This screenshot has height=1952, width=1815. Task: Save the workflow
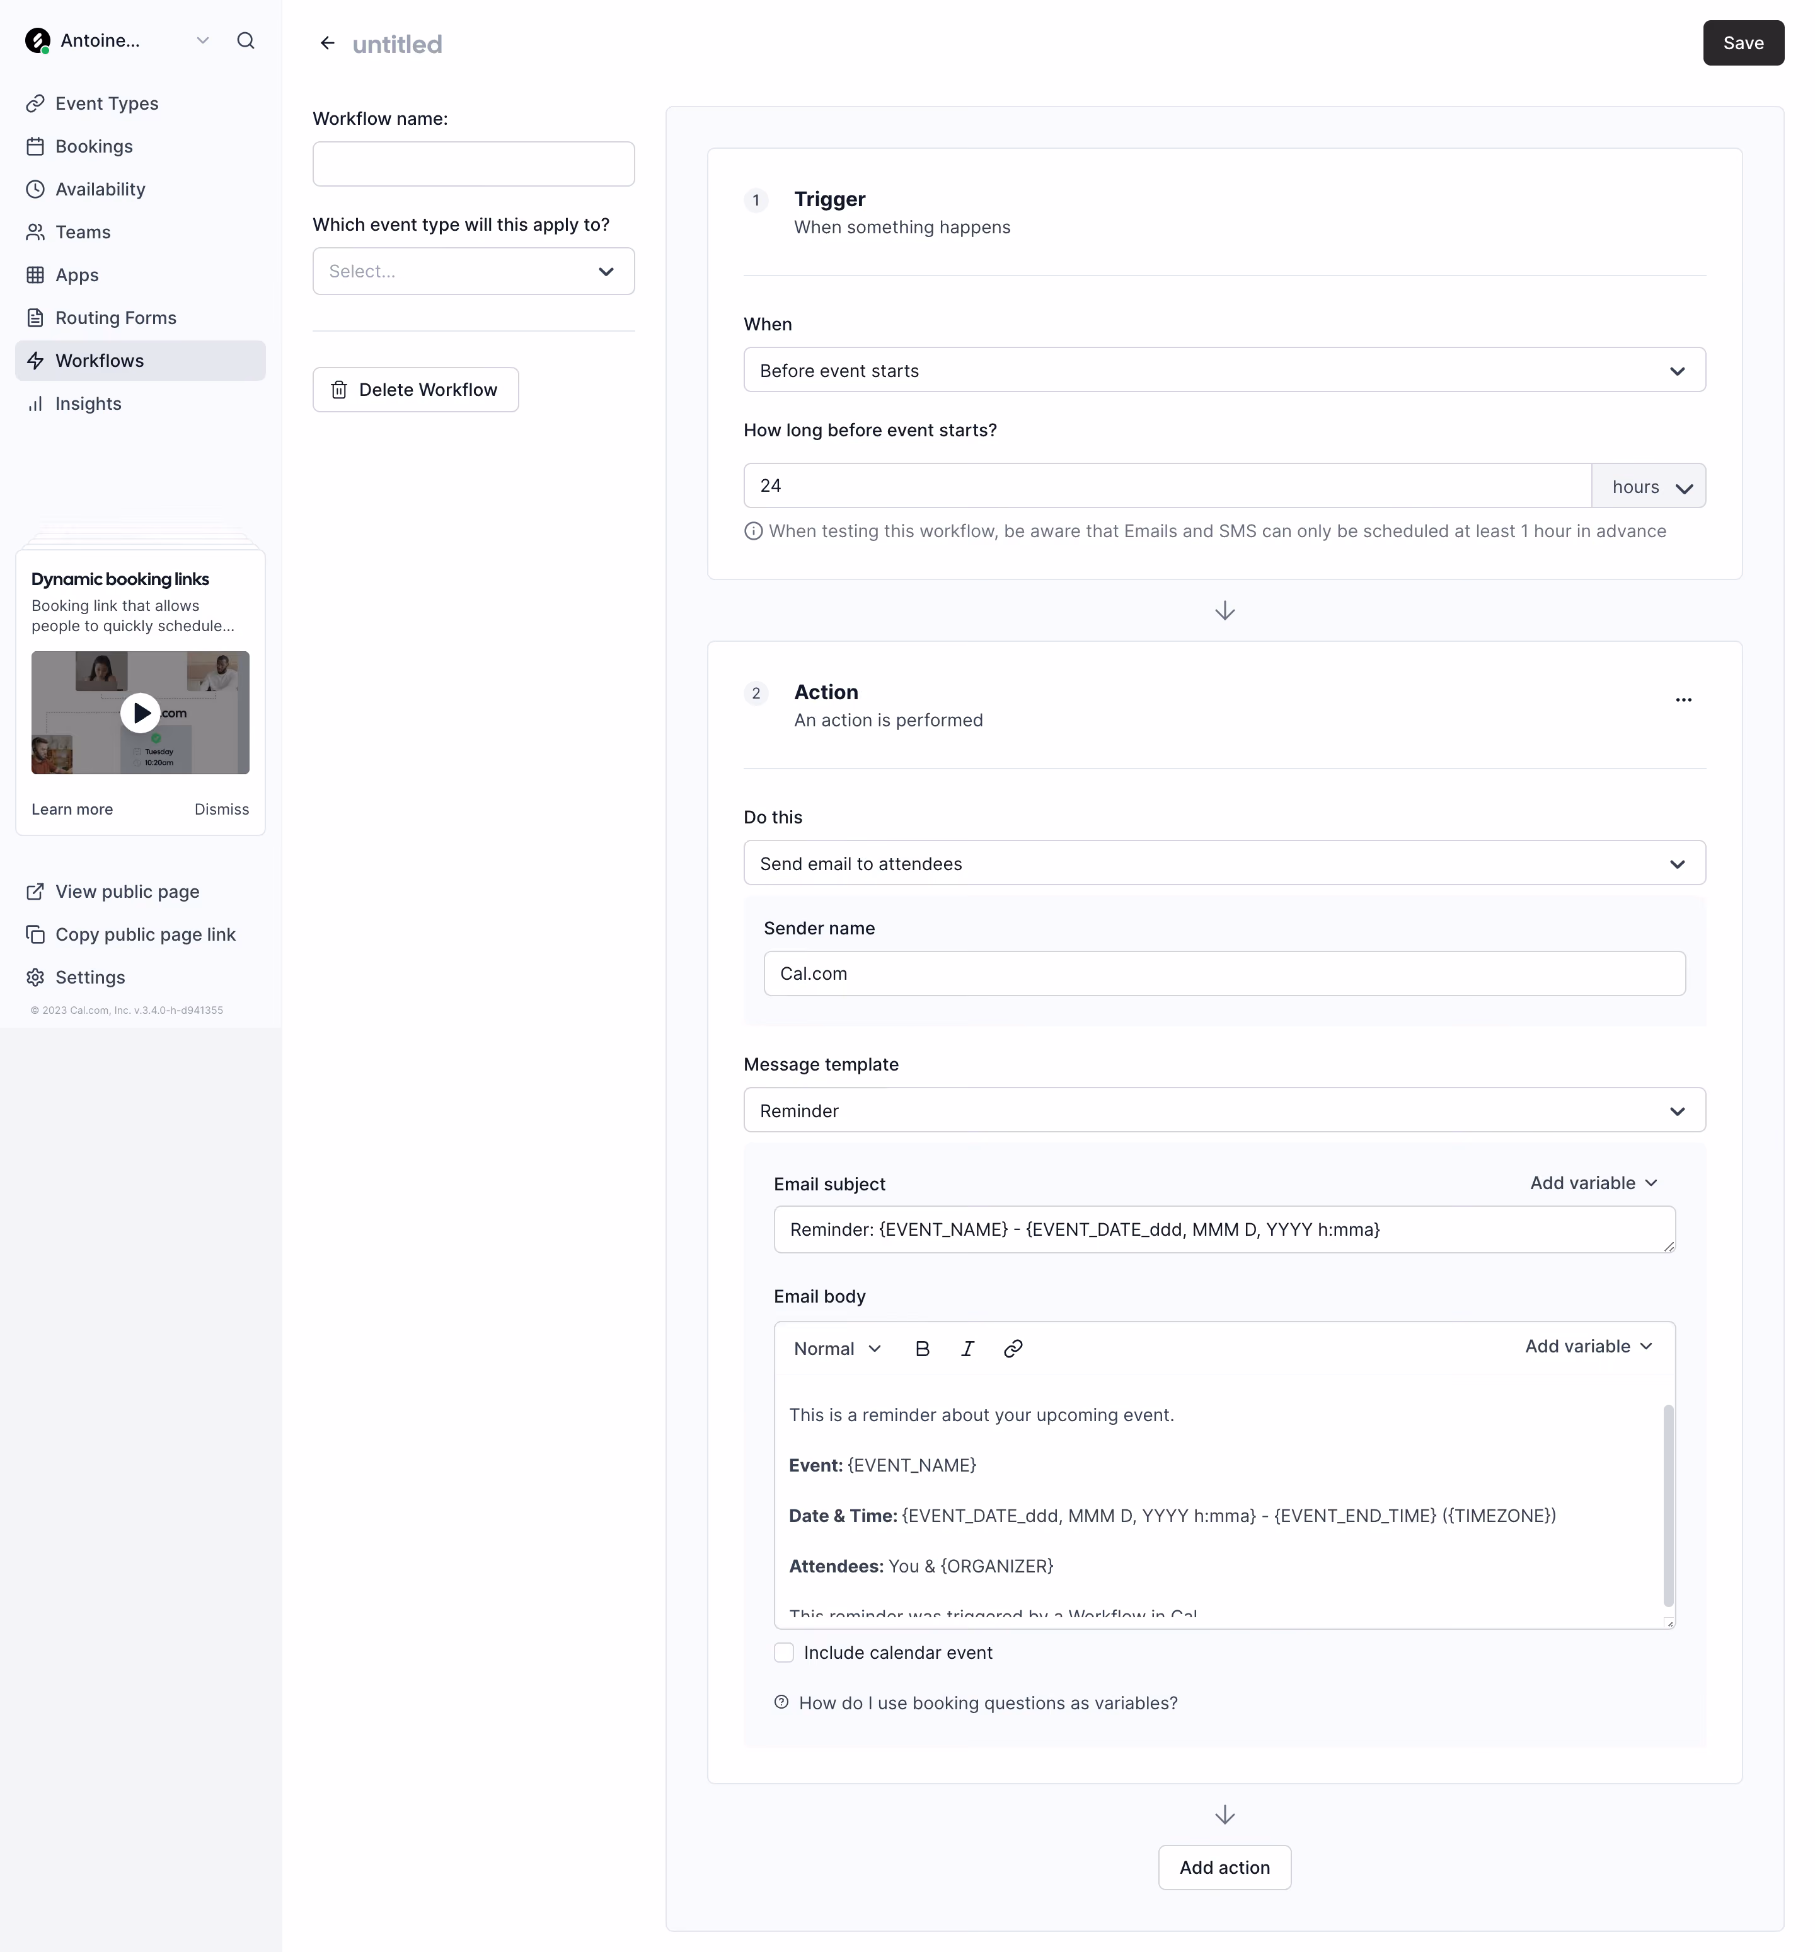(x=1743, y=44)
